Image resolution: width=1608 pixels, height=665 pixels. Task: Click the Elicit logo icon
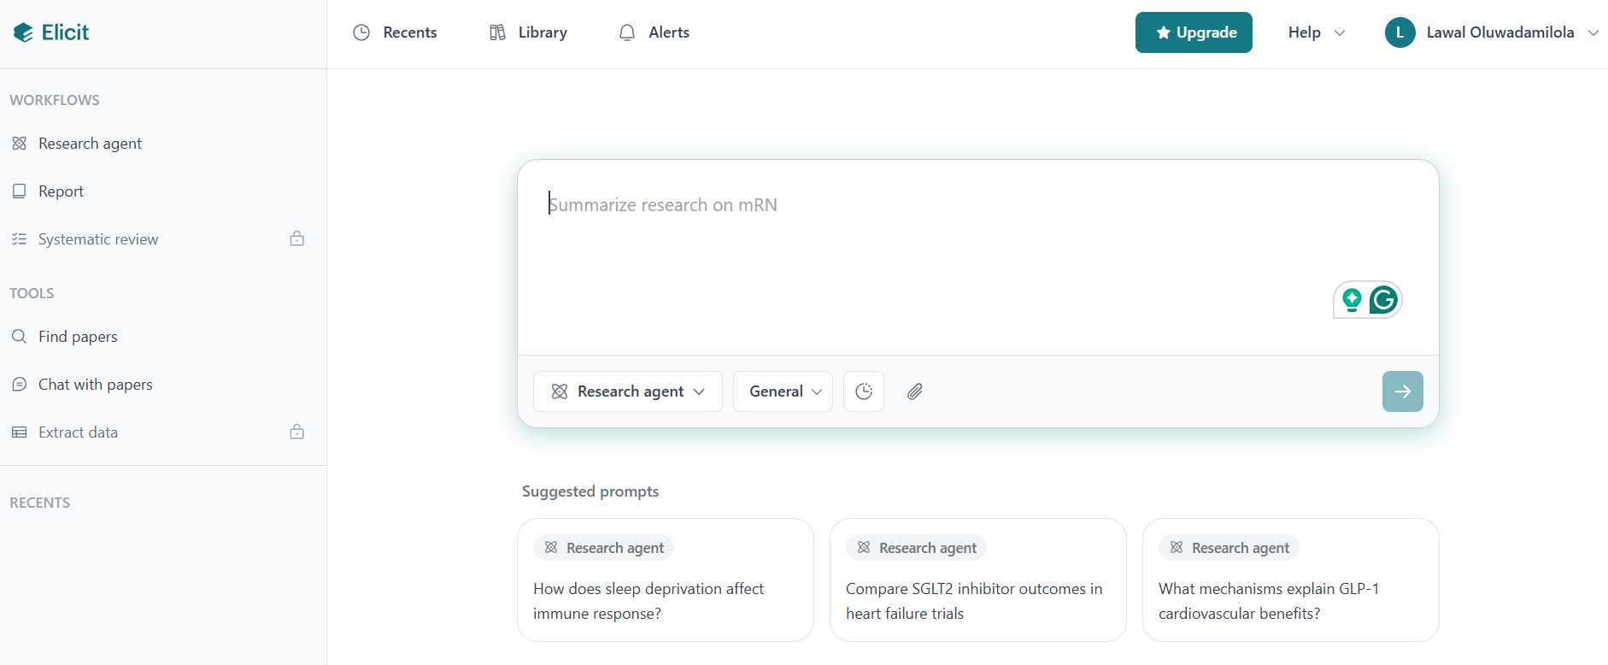click(24, 32)
